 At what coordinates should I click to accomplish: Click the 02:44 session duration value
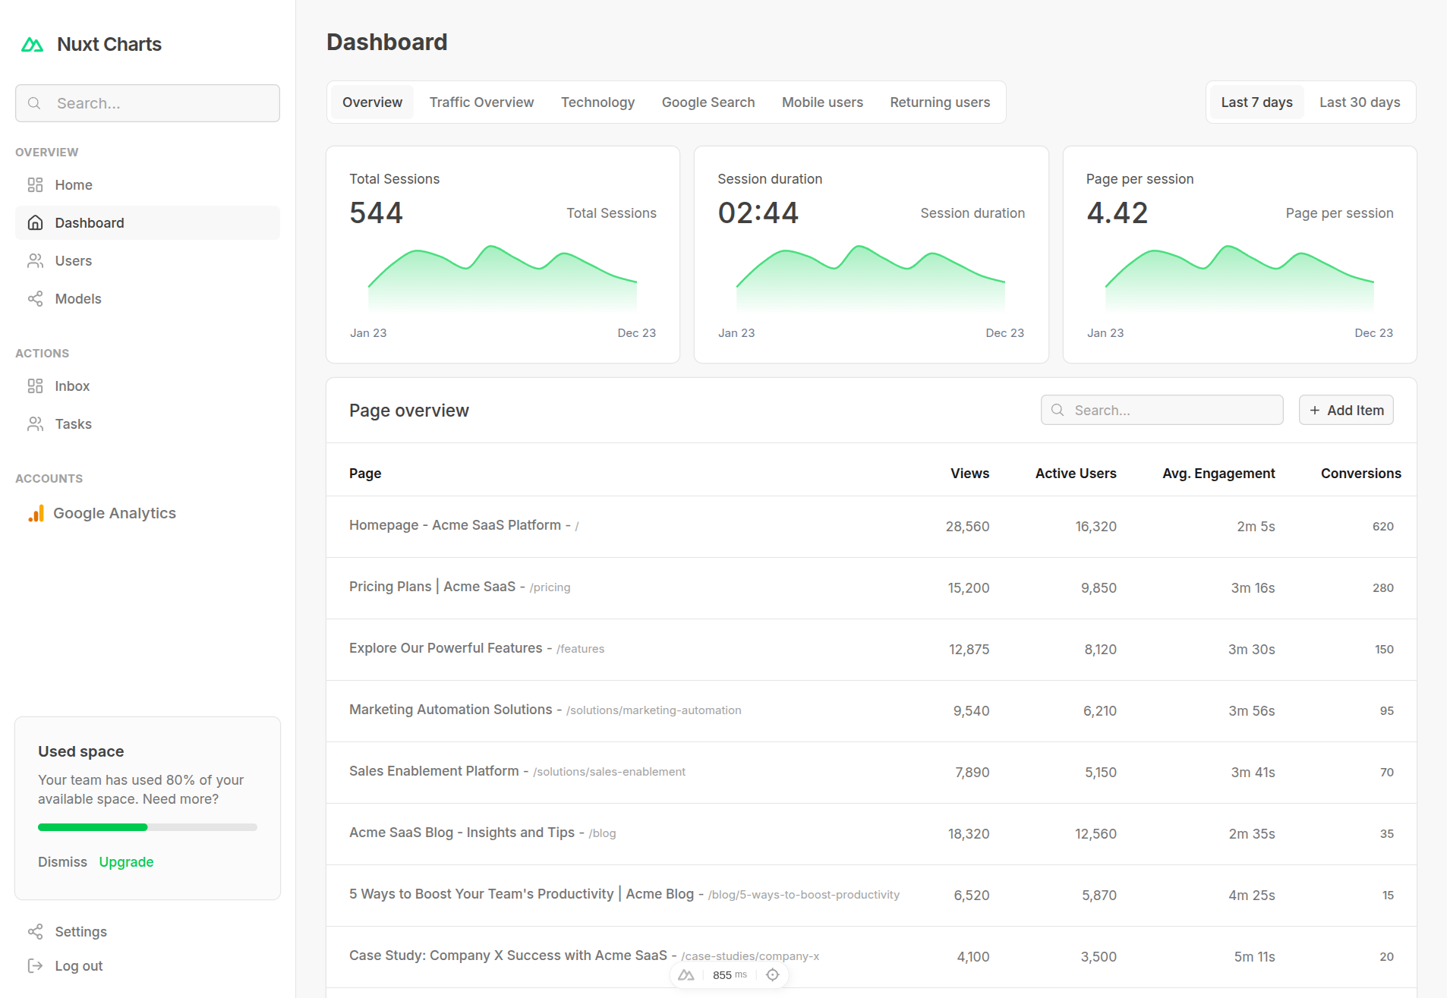click(x=758, y=213)
